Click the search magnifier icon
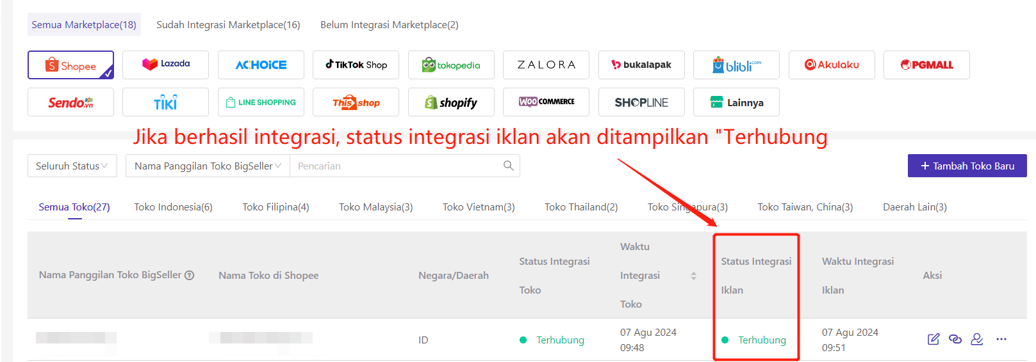 point(508,166)
